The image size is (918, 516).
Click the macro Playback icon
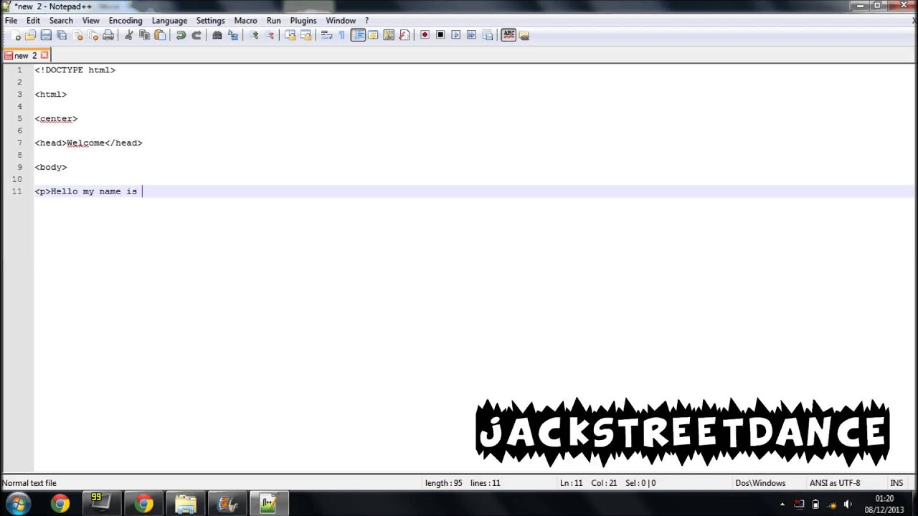456,35
